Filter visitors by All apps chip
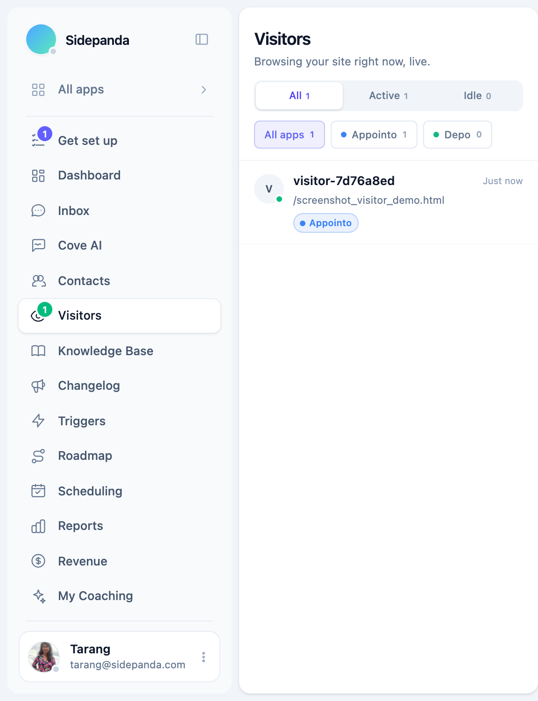Viewport: 538px width, 701px height. tap(290, 135)
